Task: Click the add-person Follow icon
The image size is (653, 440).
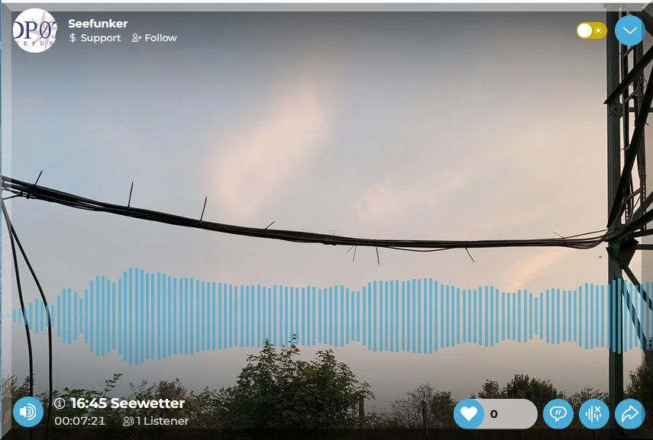Action: (x=137, y=38)
